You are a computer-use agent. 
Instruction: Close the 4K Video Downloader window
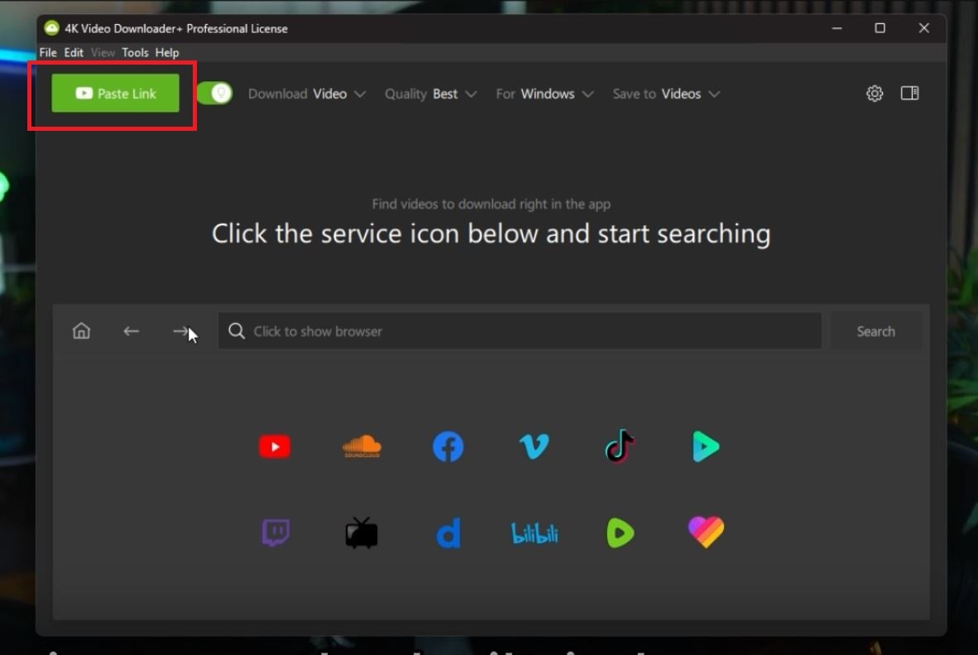[x=923, y=28]
